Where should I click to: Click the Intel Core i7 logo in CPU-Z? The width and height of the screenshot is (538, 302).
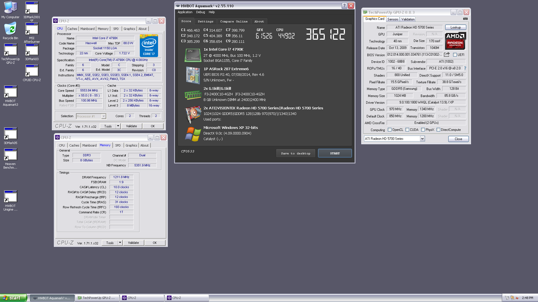149,46
